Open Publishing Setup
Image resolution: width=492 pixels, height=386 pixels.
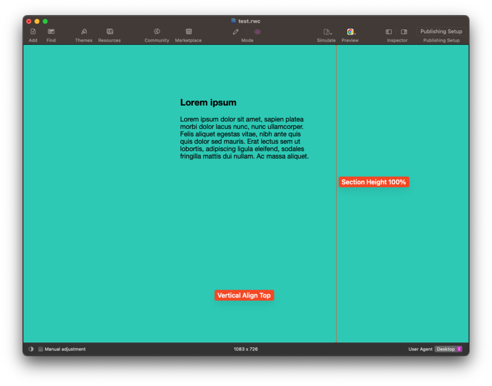441,31
